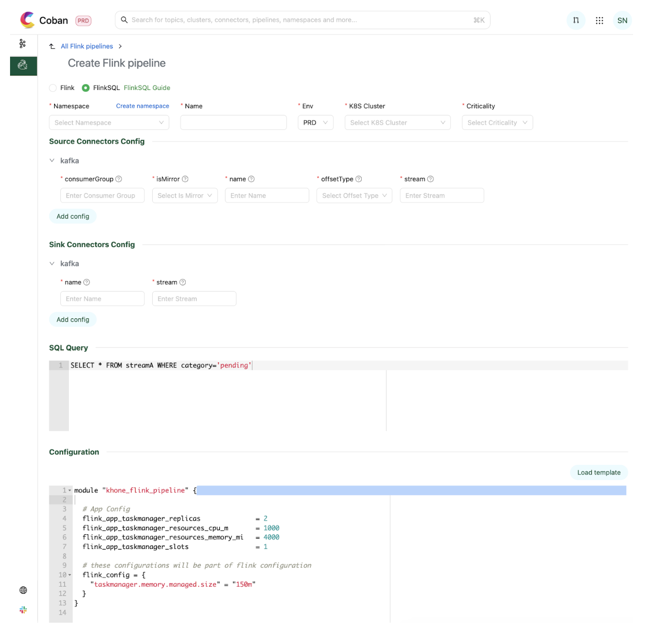Screen dimensions: 646x627
Task: Click the Load template button
Action: [599, 472]
